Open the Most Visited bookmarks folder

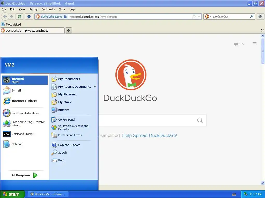11,24
